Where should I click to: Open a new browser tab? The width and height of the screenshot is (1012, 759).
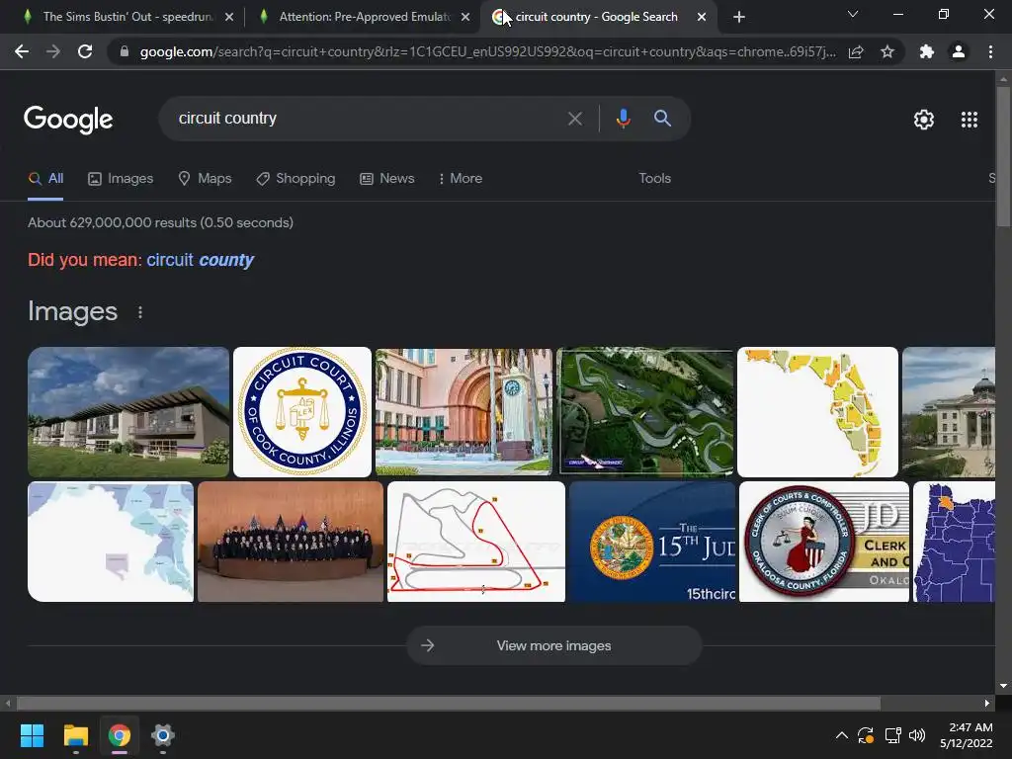click(x=739, y=17)
